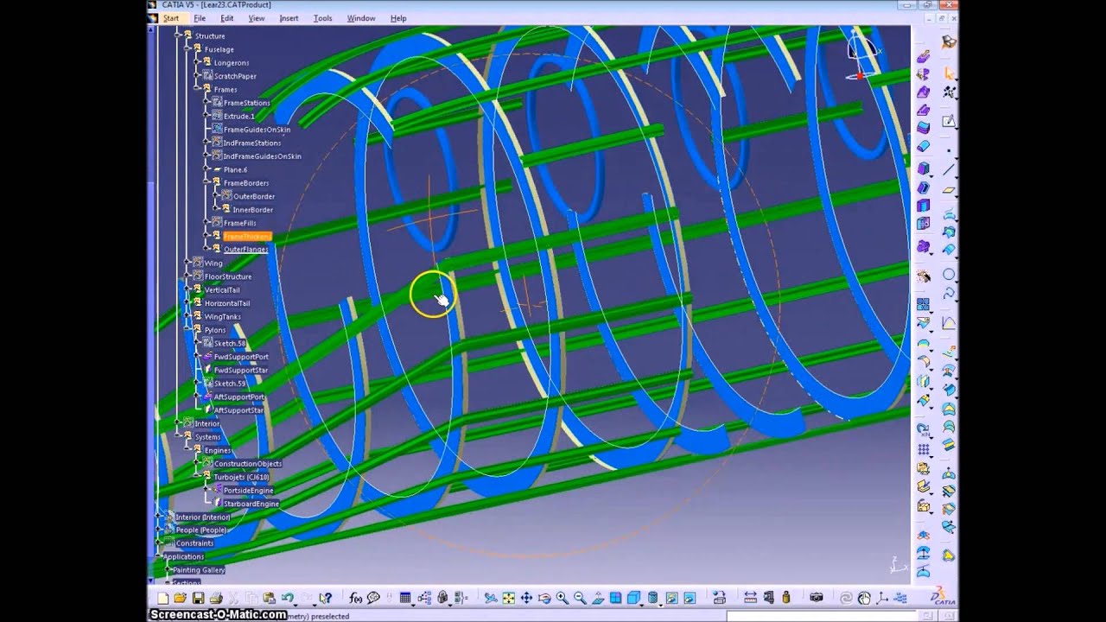Select IndFrameStations tree item
This screenshot has width=1106, height=622.
point(252,143)
